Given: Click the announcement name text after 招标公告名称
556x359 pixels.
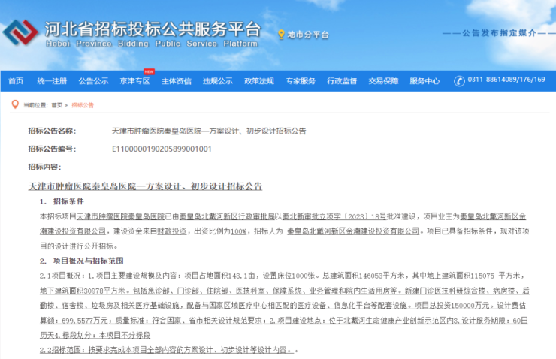Looking at the screenshot, I should pos(209,131).
